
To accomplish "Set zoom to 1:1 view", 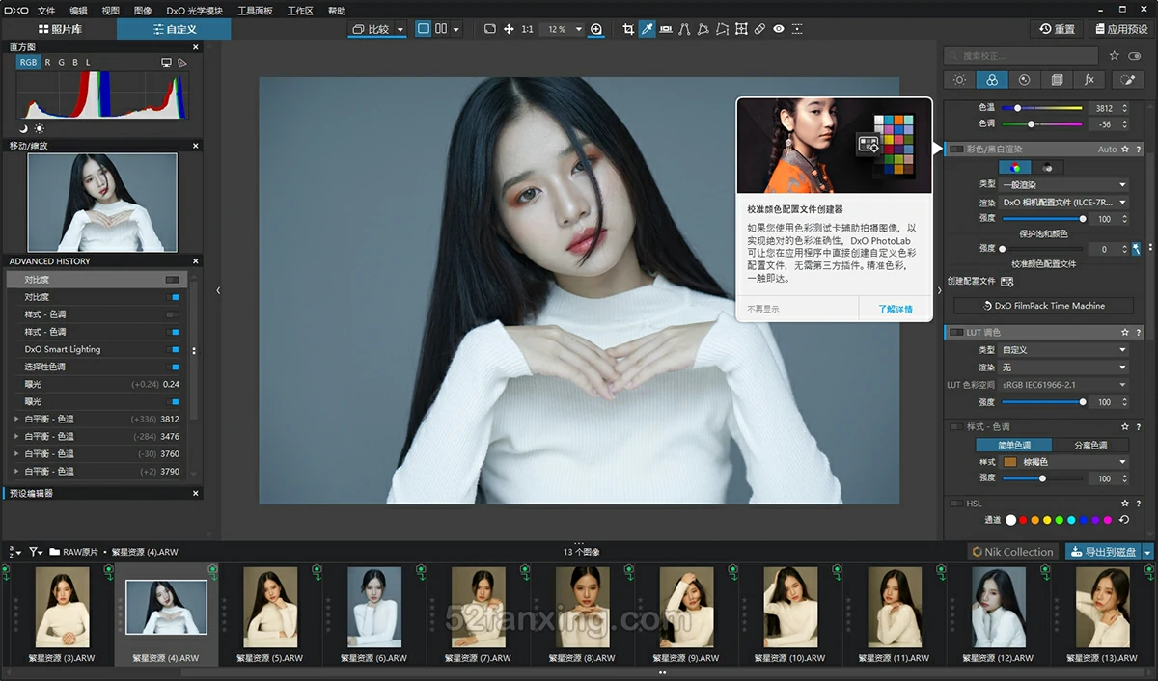I will 527,29.
